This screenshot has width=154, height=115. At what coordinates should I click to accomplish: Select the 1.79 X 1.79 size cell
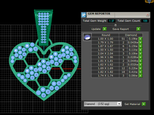105,42
